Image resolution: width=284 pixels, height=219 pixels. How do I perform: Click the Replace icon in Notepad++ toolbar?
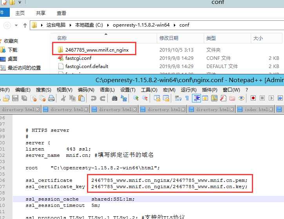(124, 98)
